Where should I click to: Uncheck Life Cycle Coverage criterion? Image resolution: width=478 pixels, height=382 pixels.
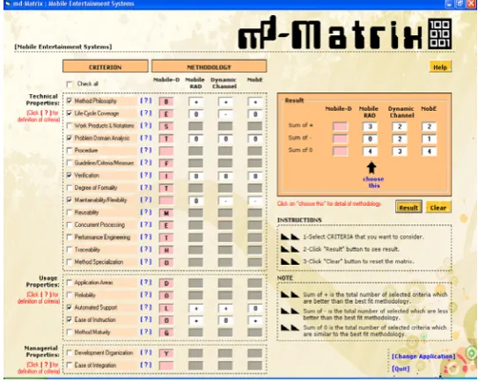tap(70, 114)
